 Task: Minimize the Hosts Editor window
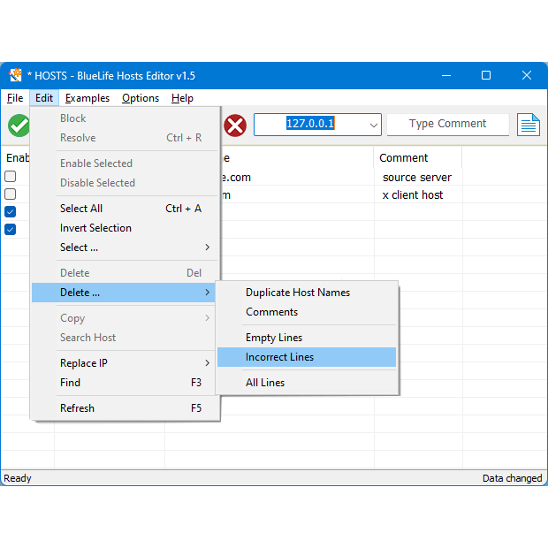point(446,75)
